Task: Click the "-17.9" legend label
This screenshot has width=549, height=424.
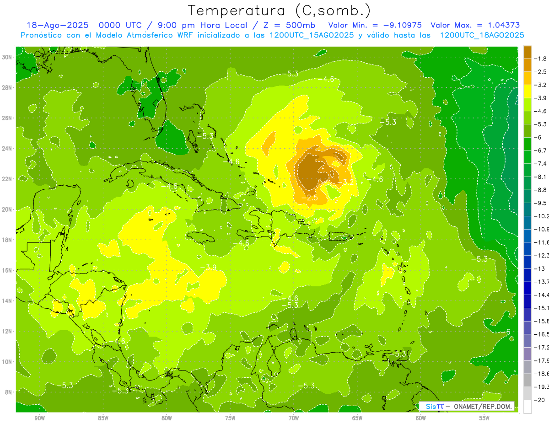Action: coord(542,361)
